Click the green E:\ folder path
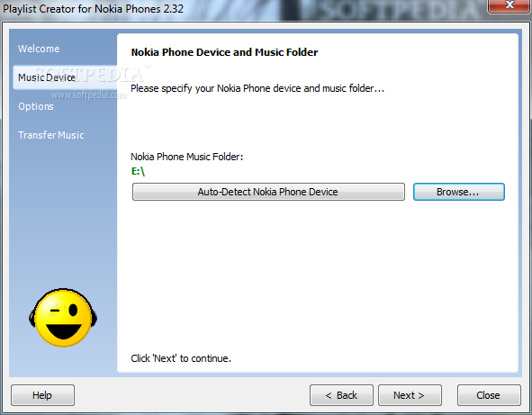The height and width of the screenshot is (415, 532). pyautogui.click(x=138, y=171)
